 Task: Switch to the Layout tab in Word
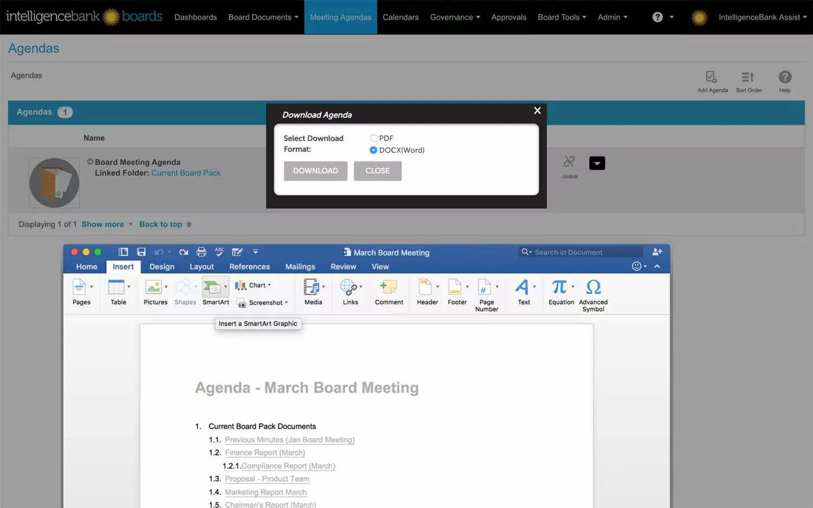coord(202,266)
